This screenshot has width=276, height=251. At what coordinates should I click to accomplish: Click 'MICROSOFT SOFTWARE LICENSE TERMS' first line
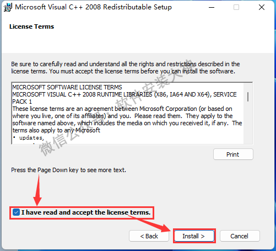(x=67, y=87)
